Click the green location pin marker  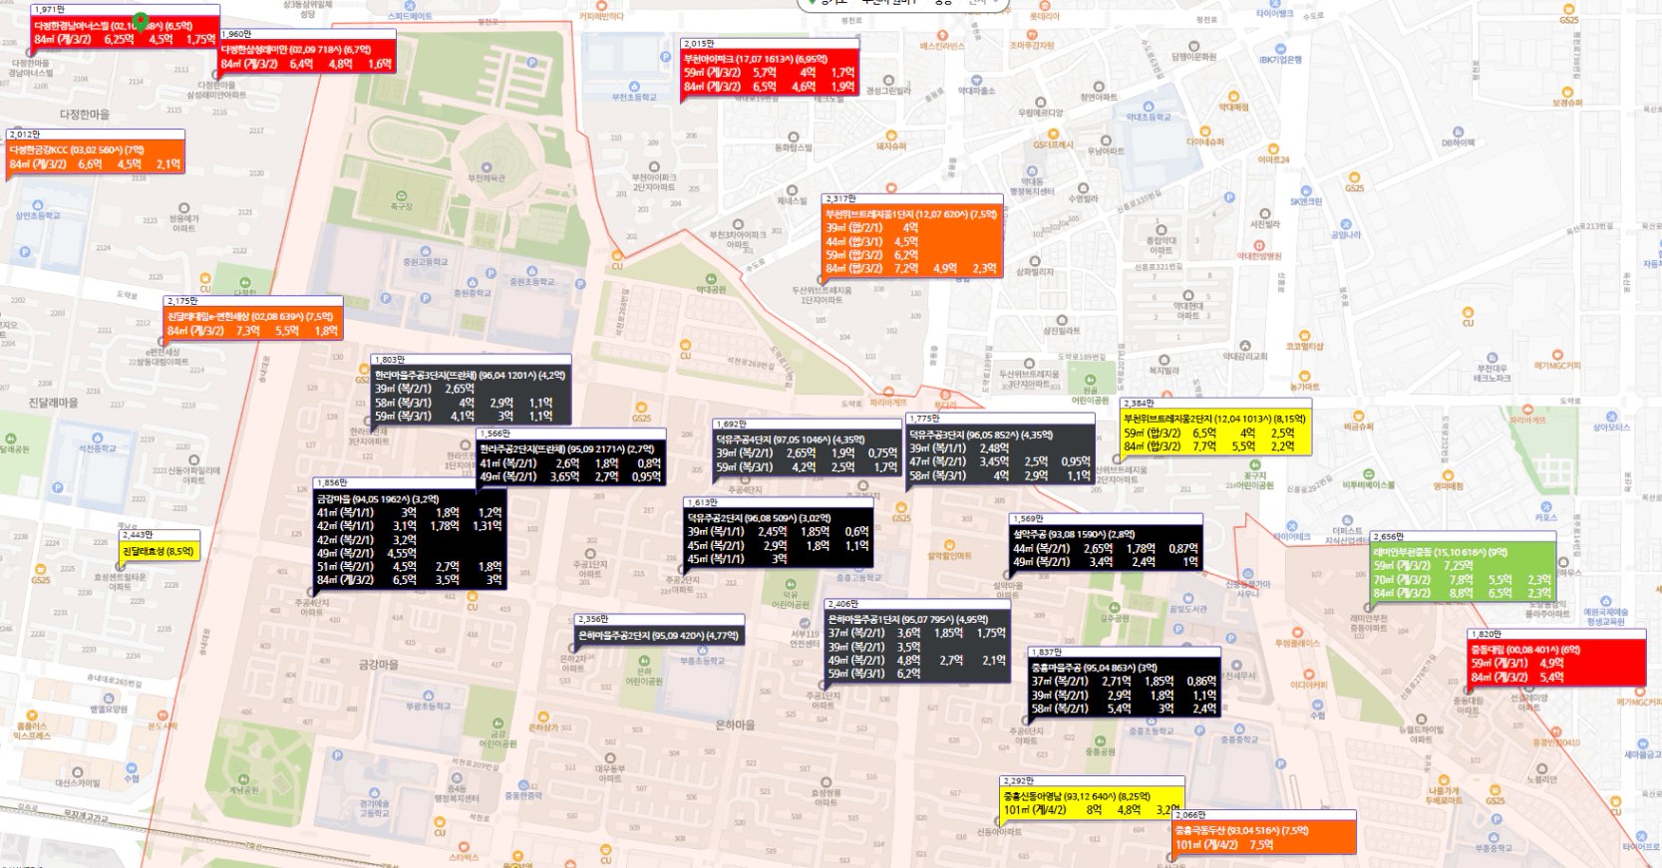pos(142,21)
